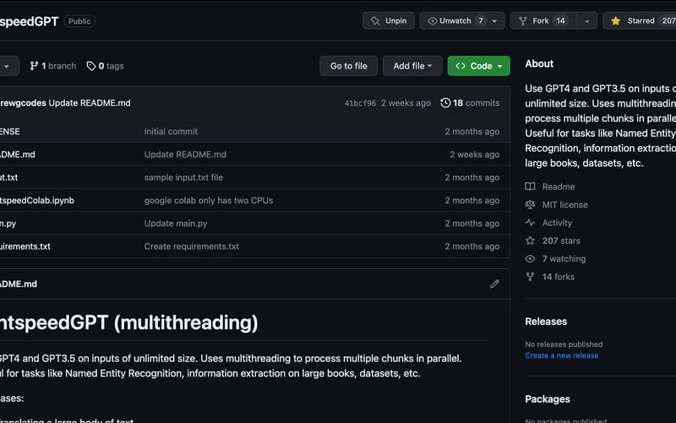The width and height of the screenshot is (676, 423).
Task: Open the Update main.py commit message
Action: click(176, 223)
